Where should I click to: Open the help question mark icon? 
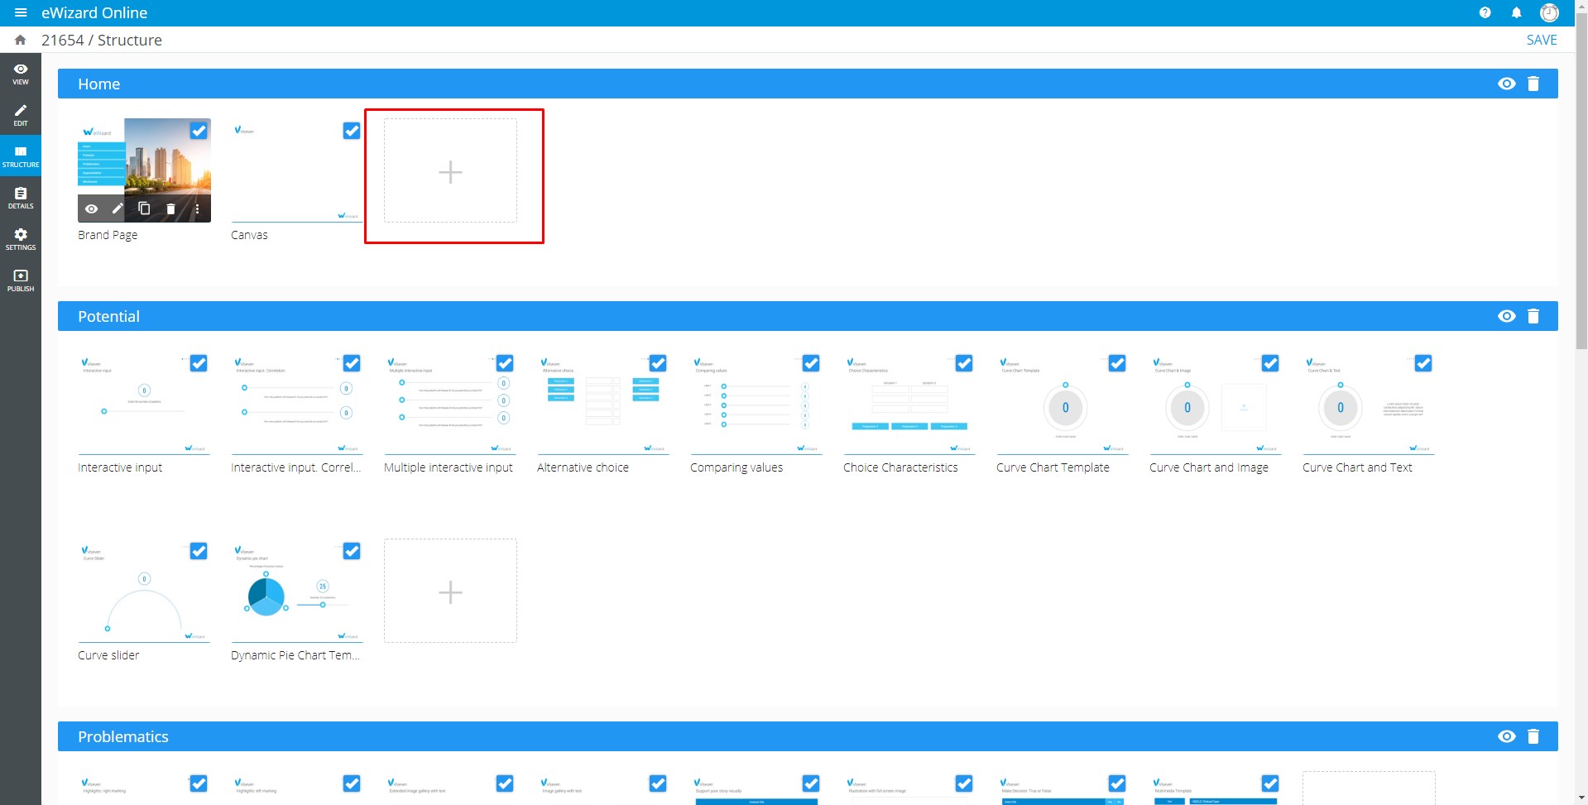pos(1485,13)
